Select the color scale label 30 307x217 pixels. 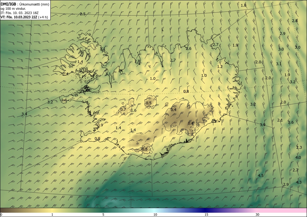pyautogui.click(x=258, y=215)
